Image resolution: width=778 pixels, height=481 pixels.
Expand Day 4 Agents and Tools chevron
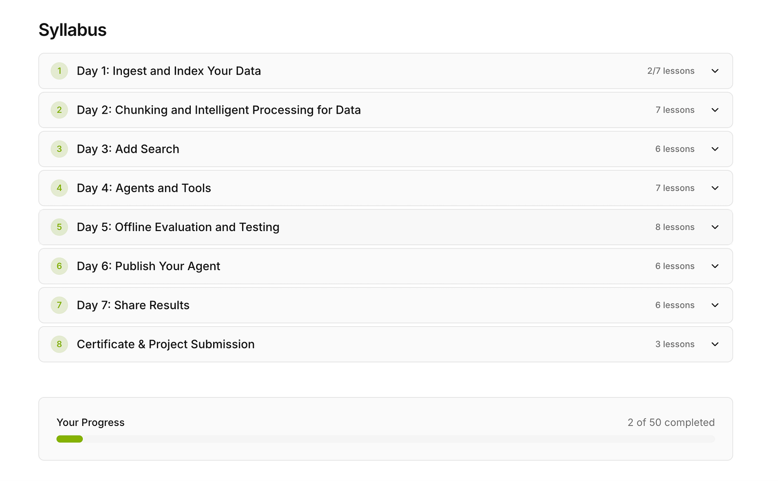point(715,188)
